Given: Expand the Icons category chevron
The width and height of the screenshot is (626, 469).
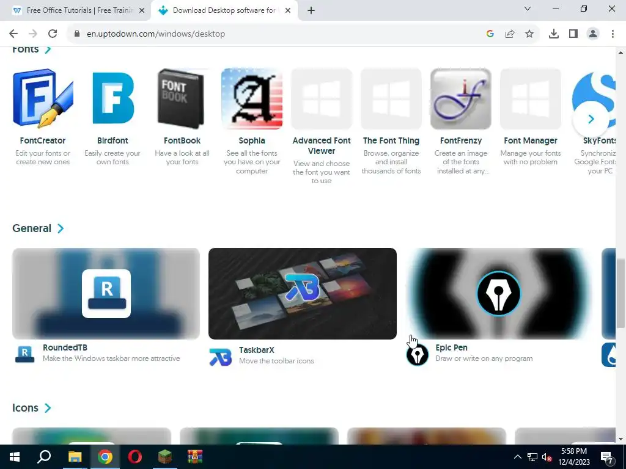Looking at the screenshot, I should pyautogui.click(x=48, y=408).
